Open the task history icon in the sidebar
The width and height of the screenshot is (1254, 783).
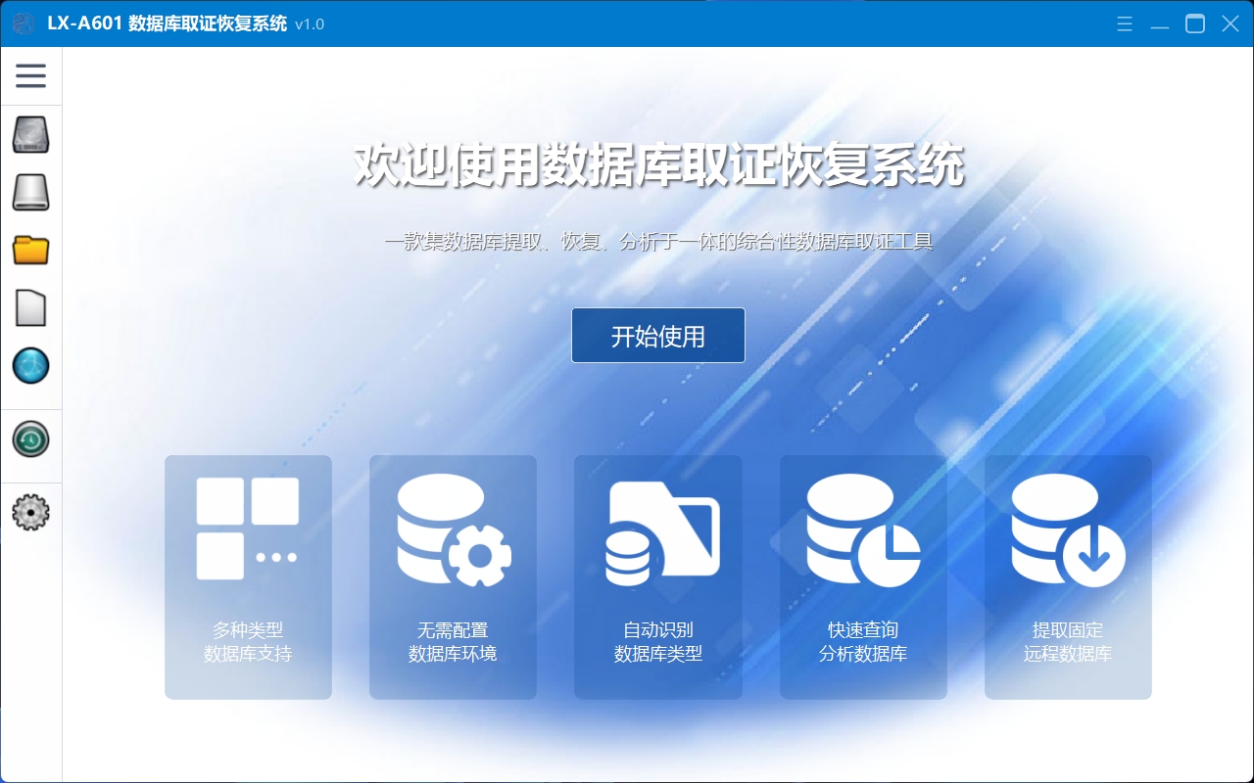point(30,440)
